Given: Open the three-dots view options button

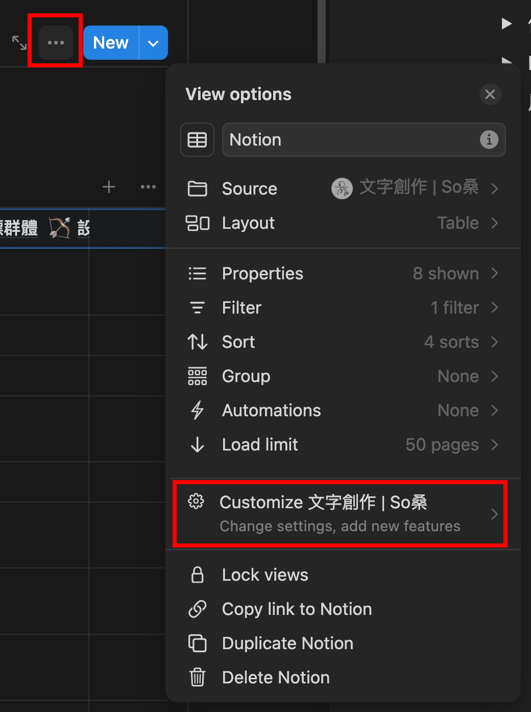Looking at the screenshot, I should [56, 43].
